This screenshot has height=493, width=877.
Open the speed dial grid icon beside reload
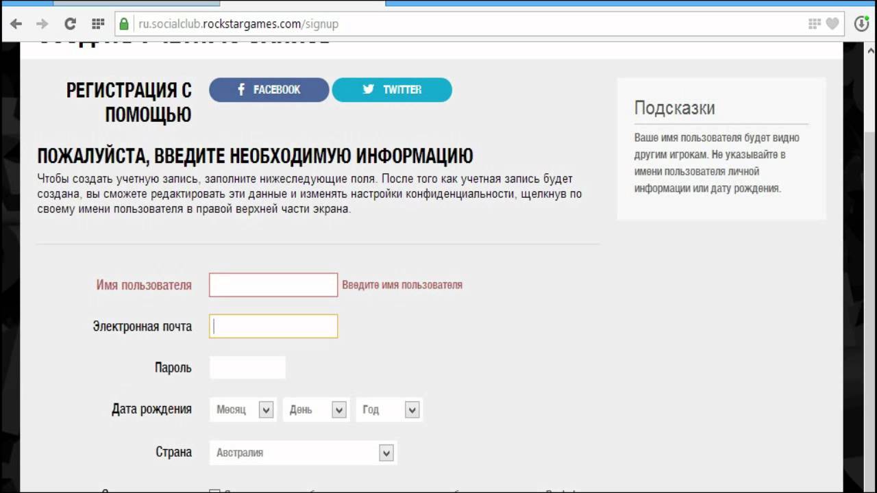(x=97, y=24)
